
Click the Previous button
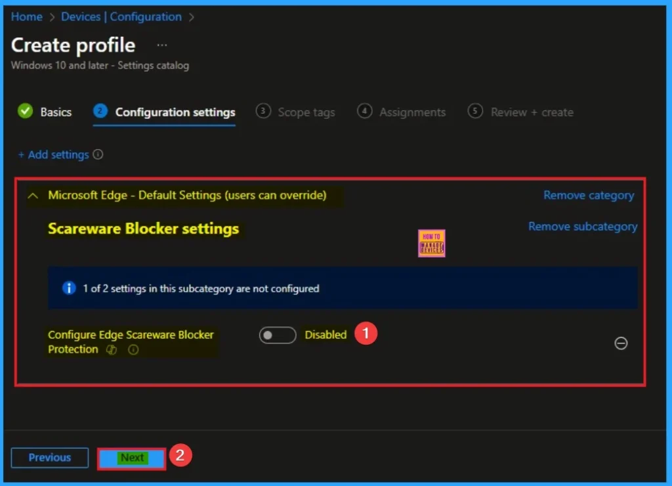[x=50, y=458]
